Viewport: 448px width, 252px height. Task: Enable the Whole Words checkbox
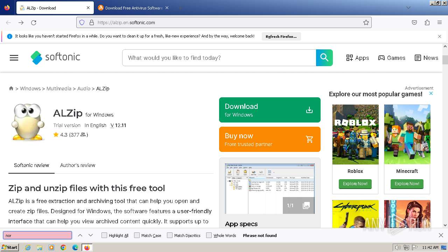209,235
